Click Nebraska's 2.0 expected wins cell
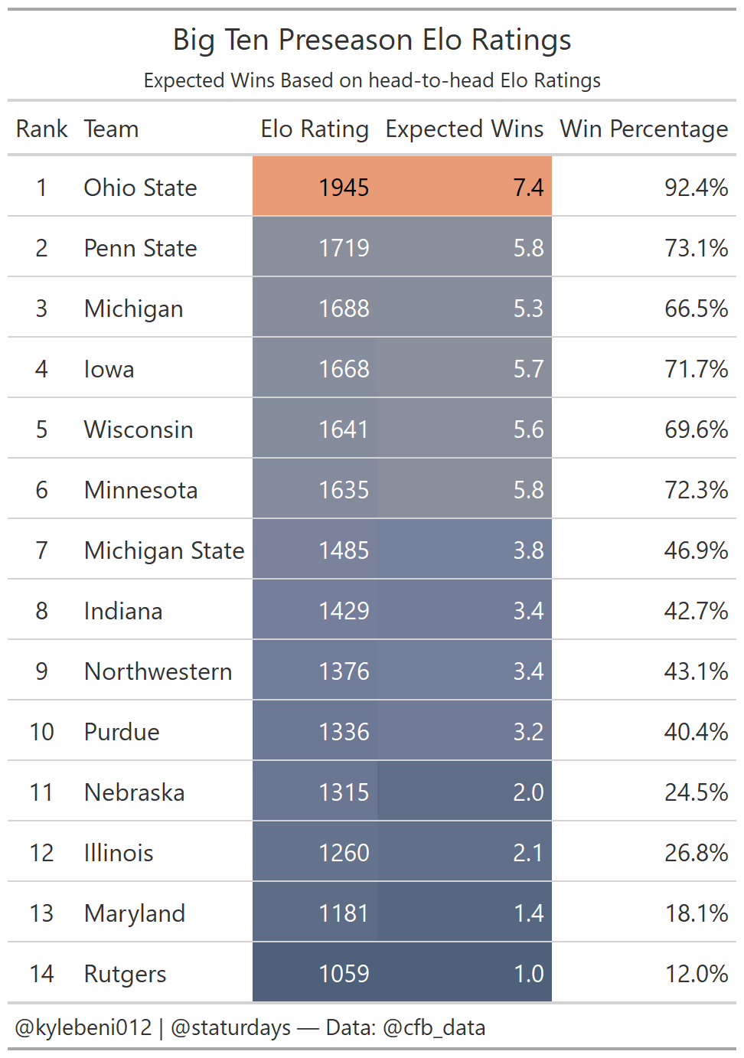The width and height of the screenshot is (744, 1058). (528, 792)
